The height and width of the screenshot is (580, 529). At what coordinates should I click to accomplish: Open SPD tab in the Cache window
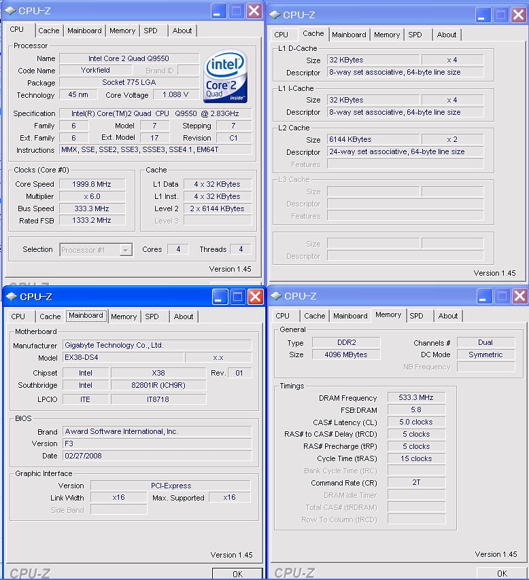[415, 35]
